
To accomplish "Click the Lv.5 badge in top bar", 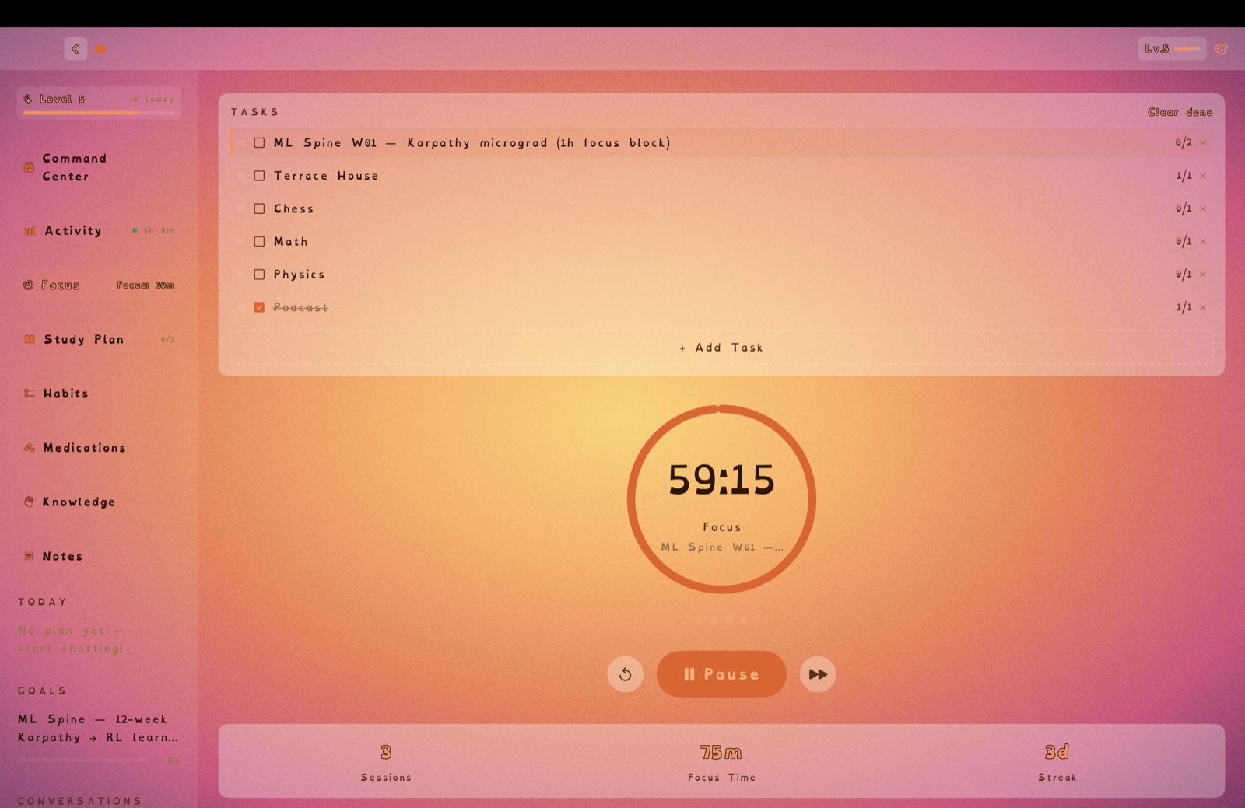I will (x=1172, y=48).
